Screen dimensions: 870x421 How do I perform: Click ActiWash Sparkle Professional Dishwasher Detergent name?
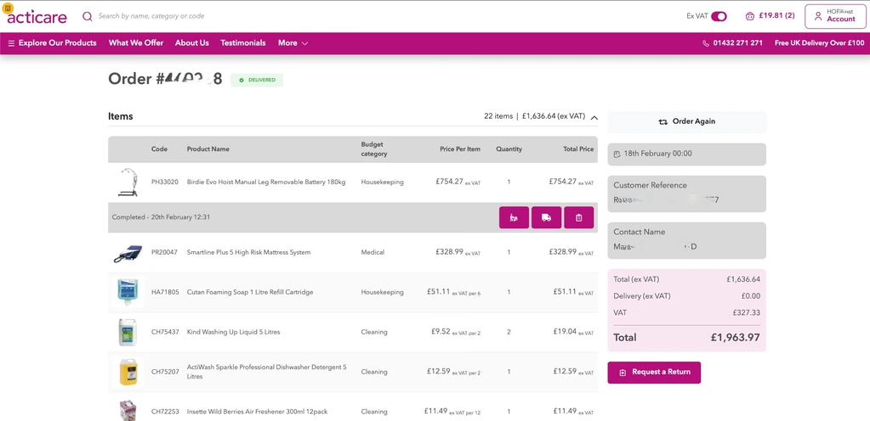pos(267,372)
